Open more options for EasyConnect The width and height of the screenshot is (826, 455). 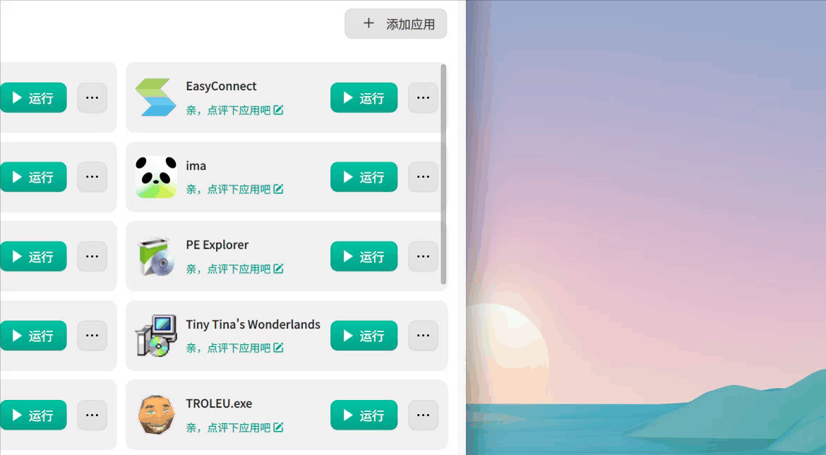[x=423, y=97]
